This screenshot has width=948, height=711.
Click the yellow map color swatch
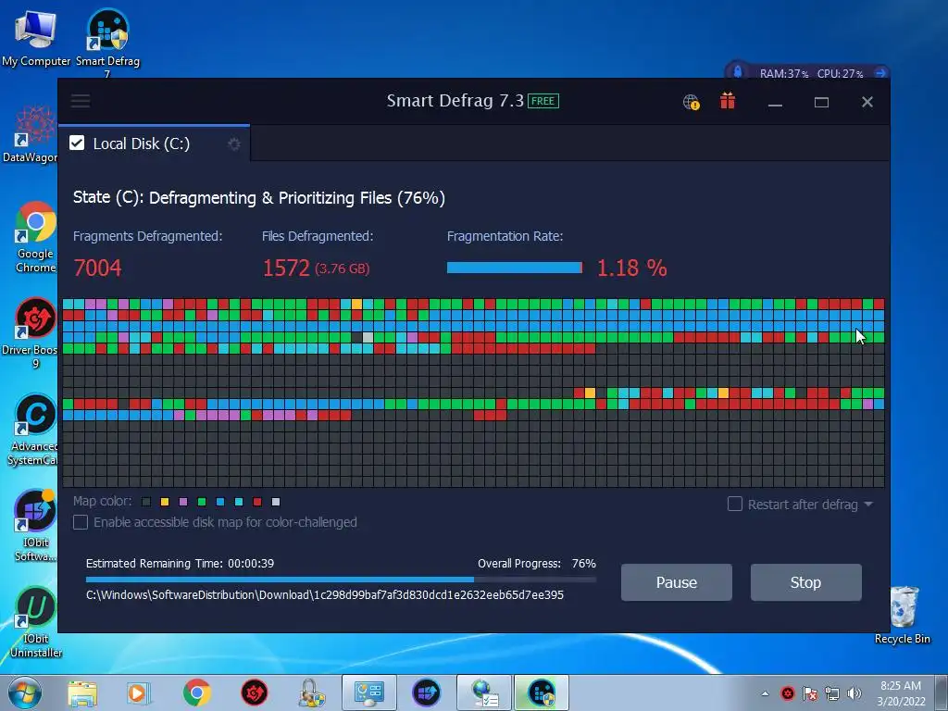(x=165, y=502)
